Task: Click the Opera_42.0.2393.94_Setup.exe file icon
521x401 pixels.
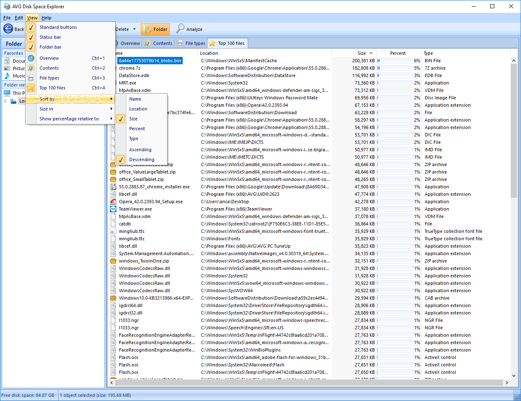Action: (x=113, y=202)
